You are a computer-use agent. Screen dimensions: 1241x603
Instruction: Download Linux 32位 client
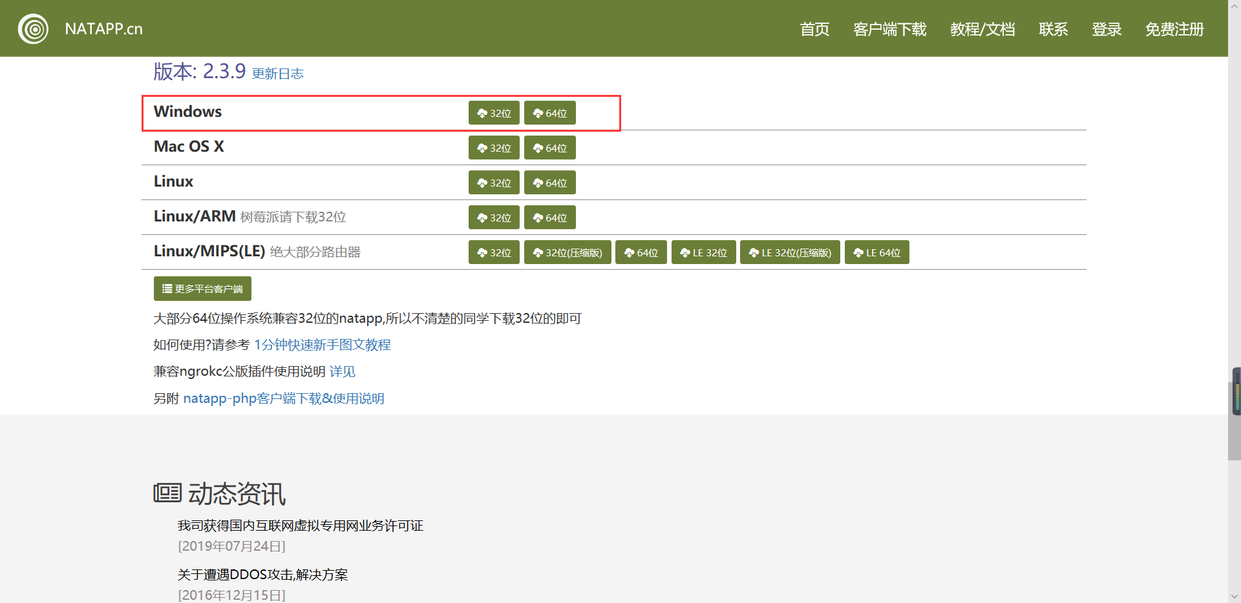(494, 183)
